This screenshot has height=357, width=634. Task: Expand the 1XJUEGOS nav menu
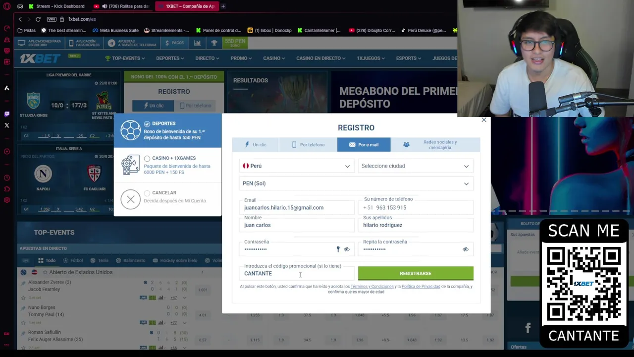pos(371,59)
